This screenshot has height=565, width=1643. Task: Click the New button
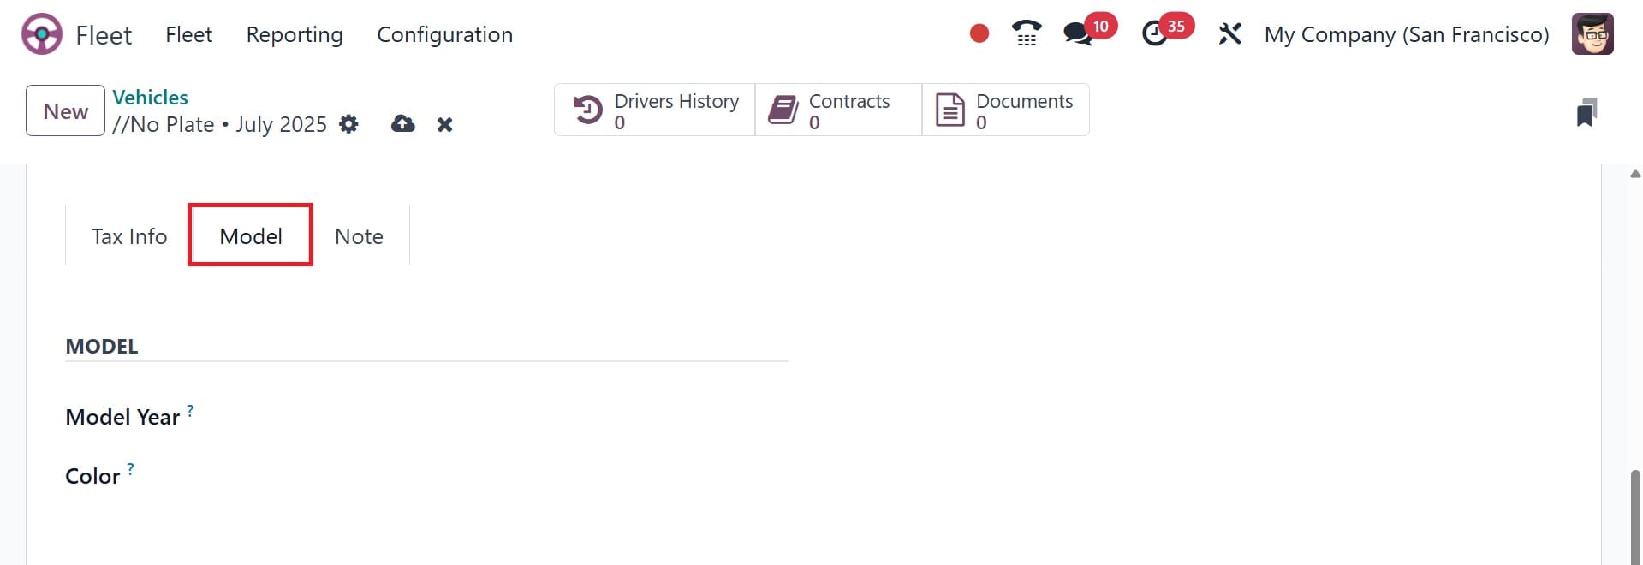pyautogui.click(x=65, y=110)
